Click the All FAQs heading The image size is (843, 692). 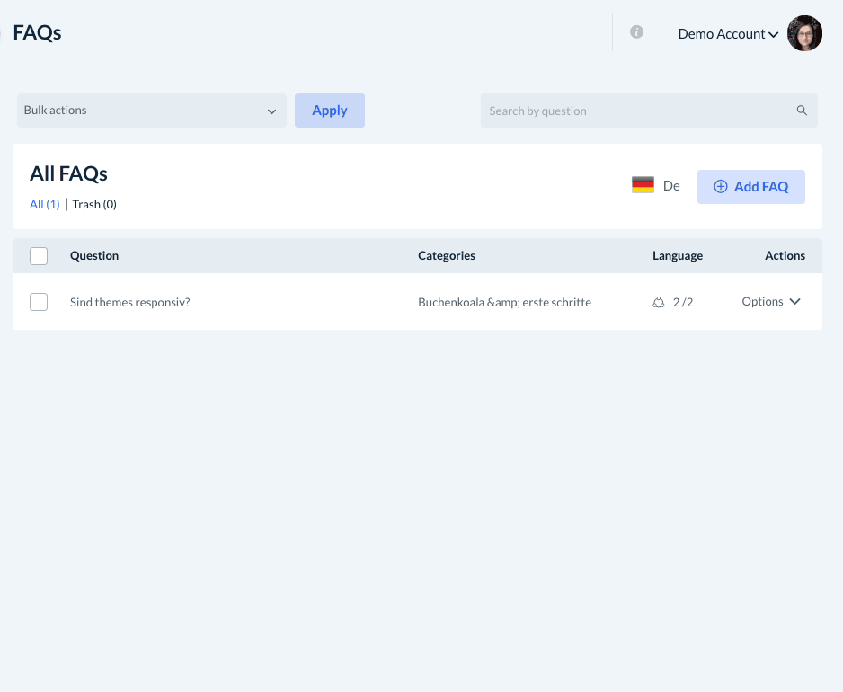point(68,173)
